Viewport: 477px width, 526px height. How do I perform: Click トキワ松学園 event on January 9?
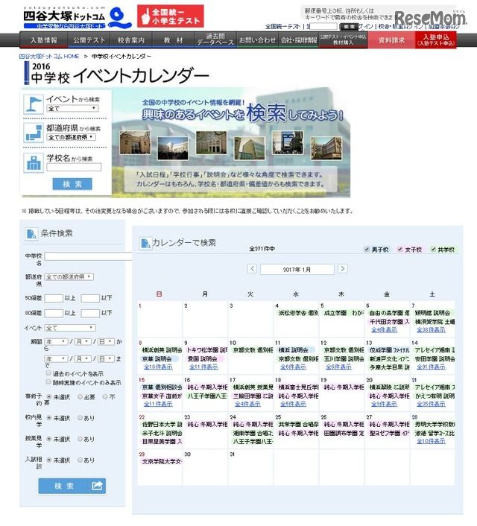[206, 350]
